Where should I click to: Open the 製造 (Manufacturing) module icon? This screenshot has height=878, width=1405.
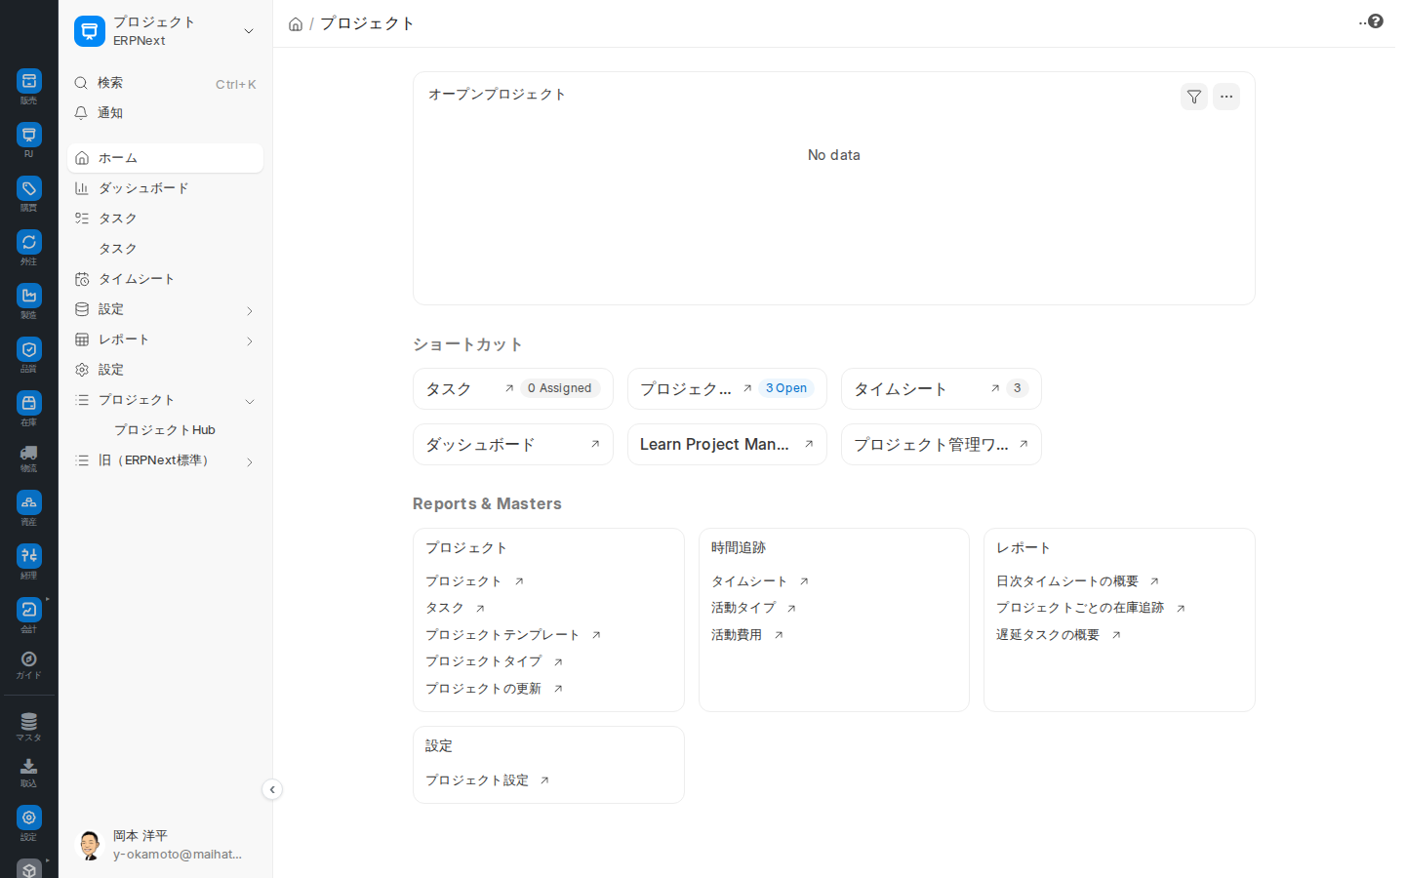point(29,296)
